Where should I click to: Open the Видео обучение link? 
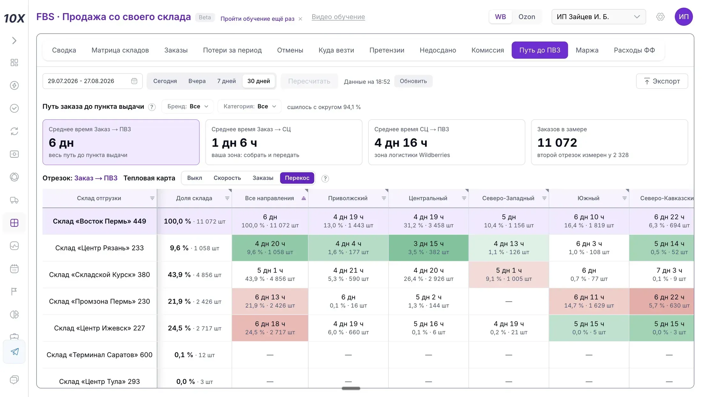tap(338, 17)
